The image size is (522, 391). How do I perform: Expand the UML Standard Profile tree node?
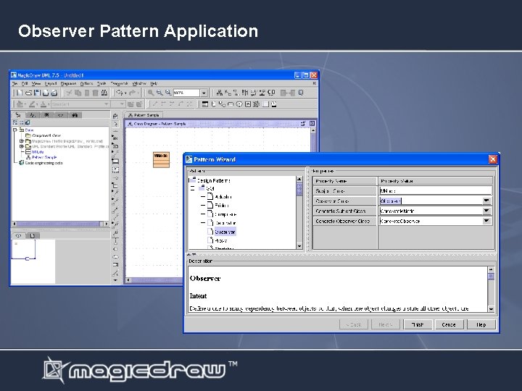click(22, 146)
